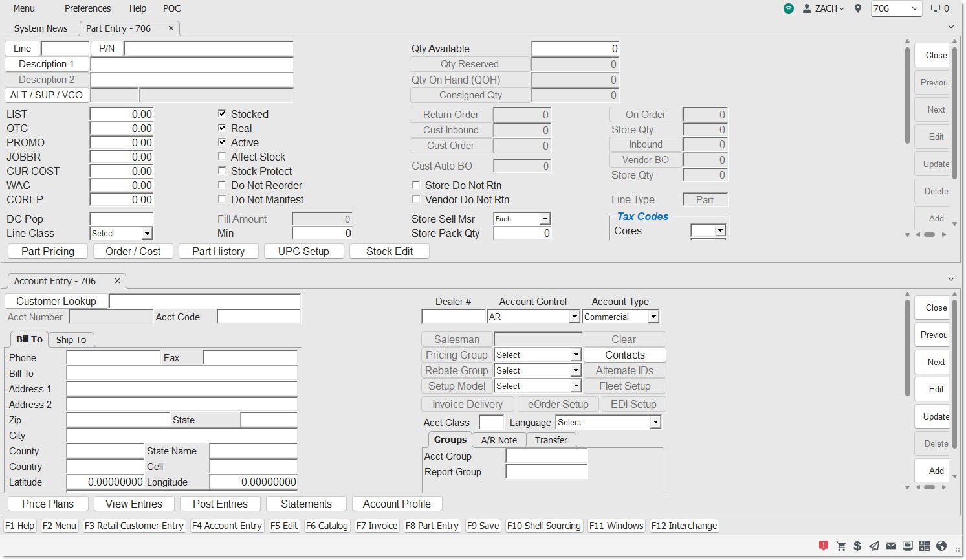Open the calculator icon in status bar
This screenshot has width=966, height=560.
pos(925,546)
